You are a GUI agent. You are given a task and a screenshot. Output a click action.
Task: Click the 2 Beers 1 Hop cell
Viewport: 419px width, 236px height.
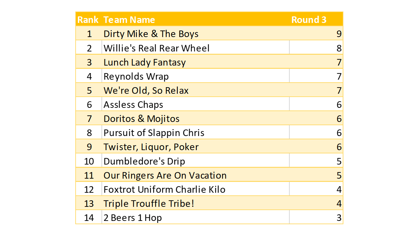click(133, 218)
